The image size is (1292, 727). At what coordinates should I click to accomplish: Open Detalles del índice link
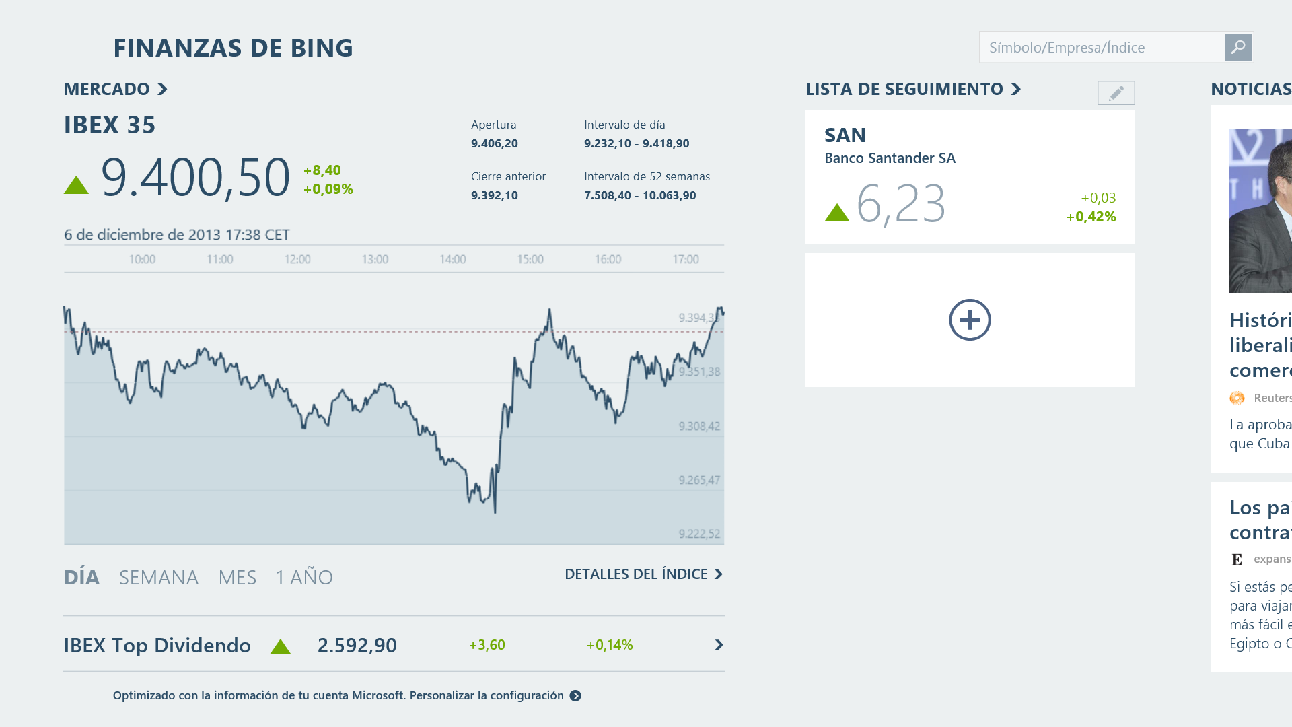[643, 574]
